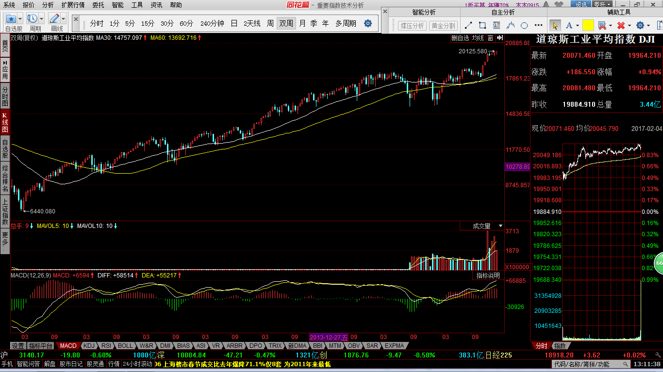Open the drawing toolbar gear settings
The height and width of the screenshot is (372, 663).
point(640,25)
